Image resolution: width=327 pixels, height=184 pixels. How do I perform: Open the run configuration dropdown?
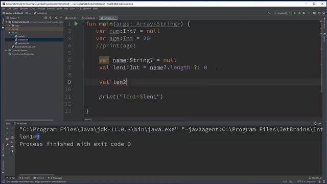[x=283, y=13]
